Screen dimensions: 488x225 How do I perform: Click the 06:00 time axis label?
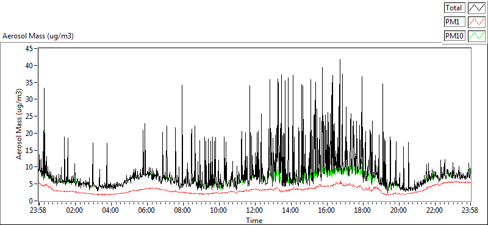(146, 210)
